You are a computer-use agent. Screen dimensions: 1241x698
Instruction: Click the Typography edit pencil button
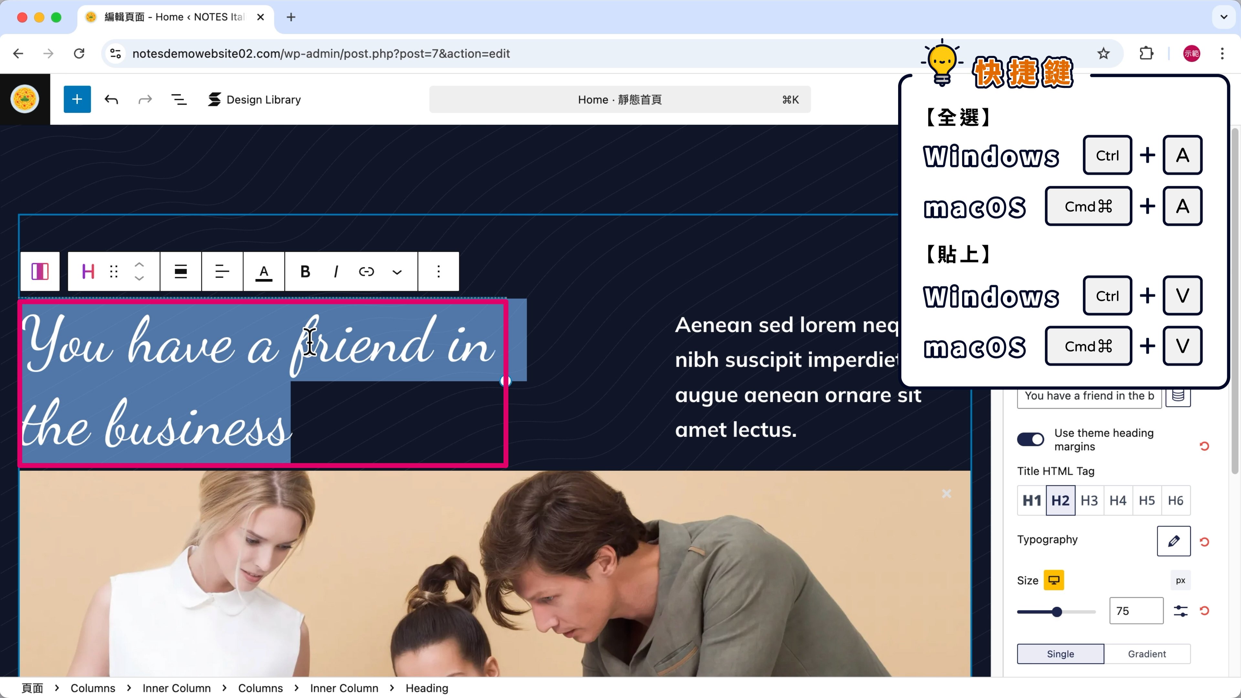click(x=1173, y=541)
